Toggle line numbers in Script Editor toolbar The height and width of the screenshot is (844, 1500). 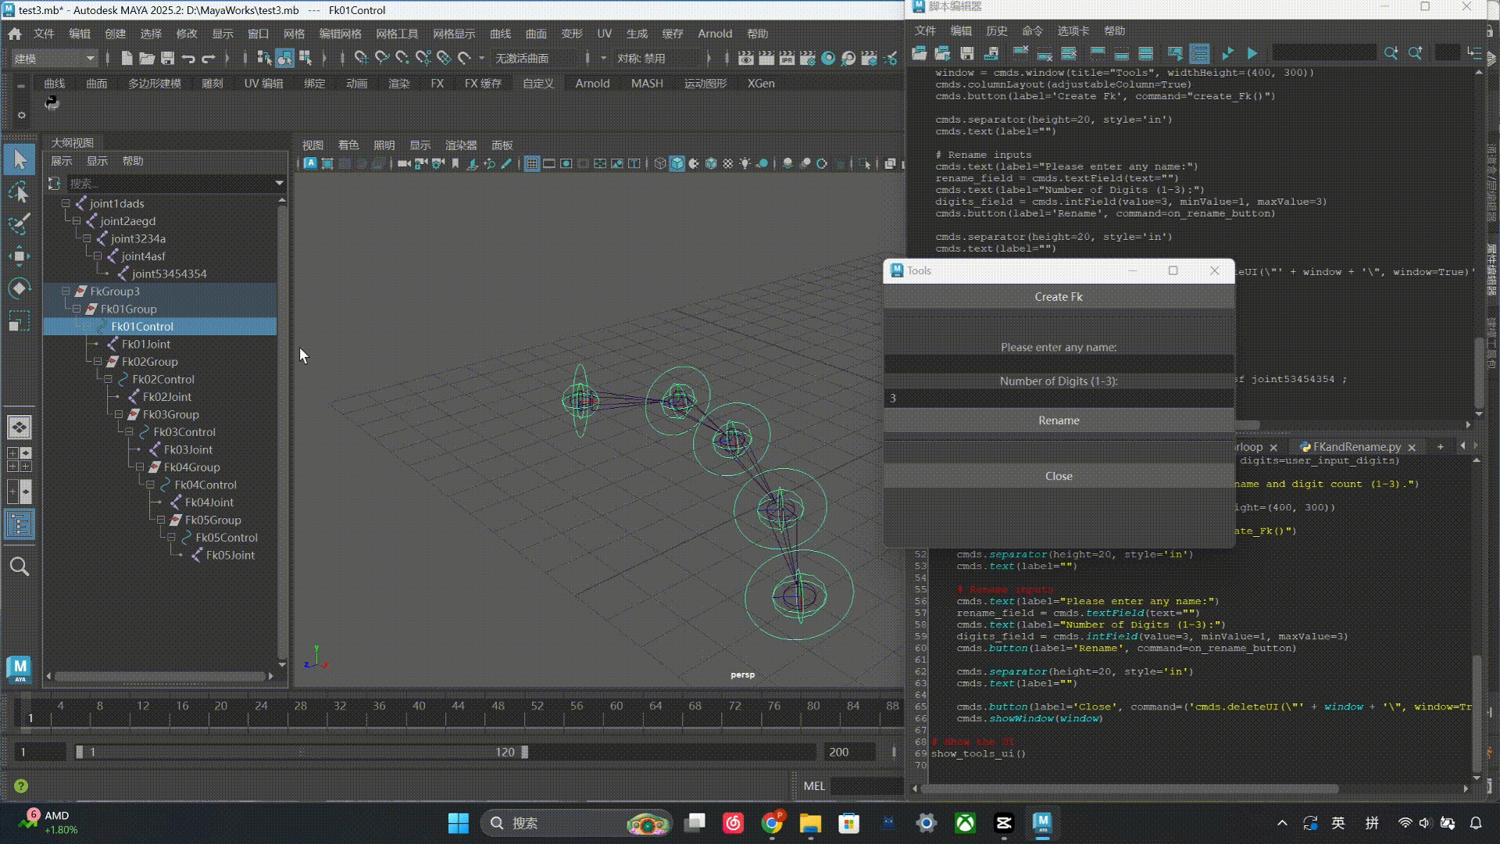1199,53
